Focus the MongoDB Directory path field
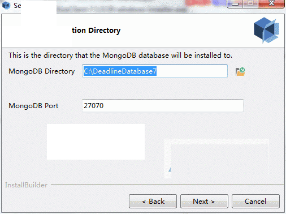The height and width of the screenshot is (214, 286). pyautogui.click(x=155, y=71)
